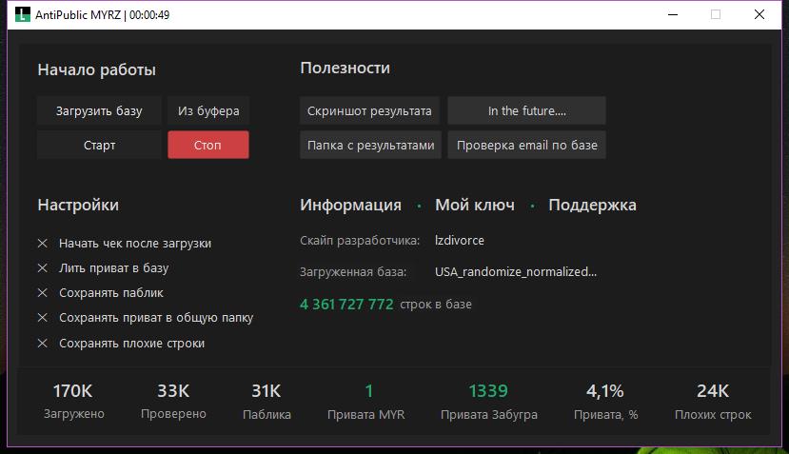Image resolution: width=789 pixels, height=454 pixels.
Task: Toggle 'Сохранять паблик' checkbox
Action: click(x=43, y=293)
